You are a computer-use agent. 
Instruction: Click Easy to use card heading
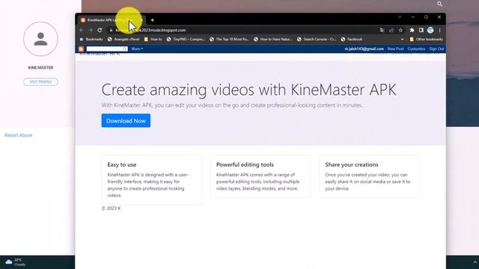point(122,164)
